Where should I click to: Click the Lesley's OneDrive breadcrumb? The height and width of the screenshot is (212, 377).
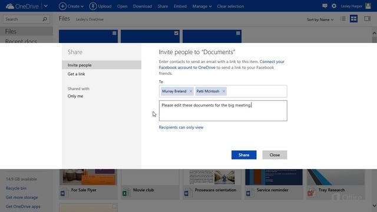click(x=90, y=19)
